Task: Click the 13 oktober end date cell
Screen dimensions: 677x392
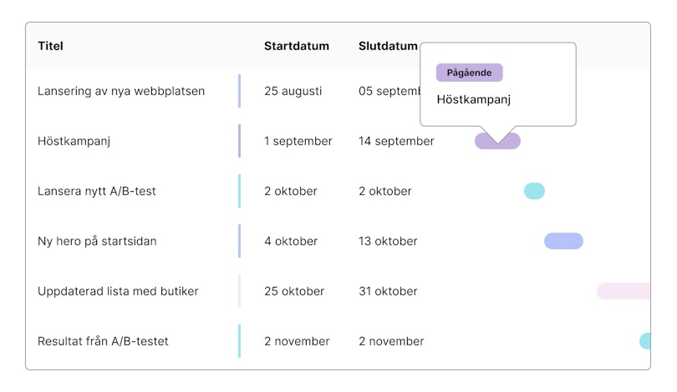Action: point(388,241)
